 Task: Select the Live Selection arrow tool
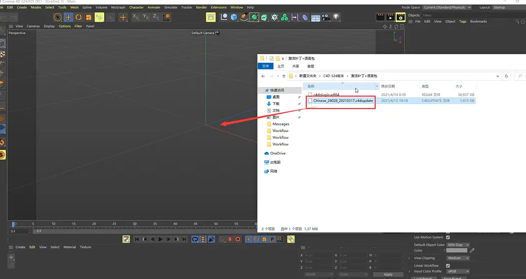[x=58, y=17]
